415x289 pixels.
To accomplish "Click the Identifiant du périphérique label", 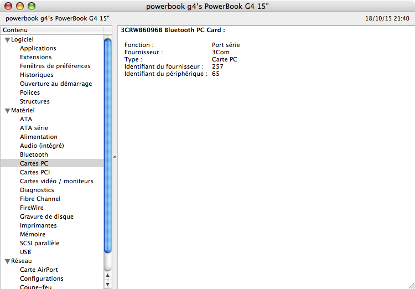I will [165, 74].
